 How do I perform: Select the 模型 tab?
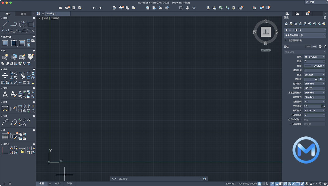coord(42,184)
